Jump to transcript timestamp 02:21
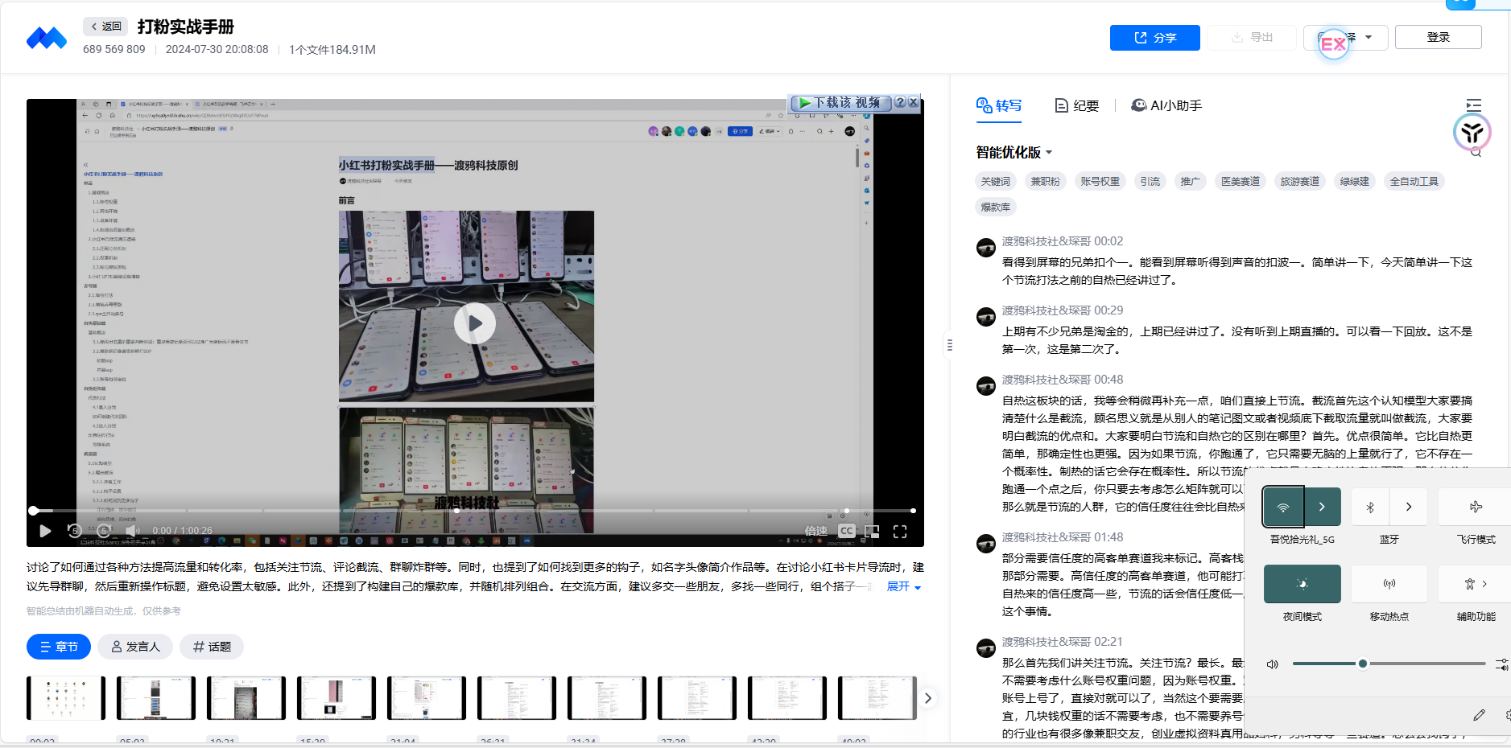This screenshot has height=748, width=1511. click(1108, 642)
